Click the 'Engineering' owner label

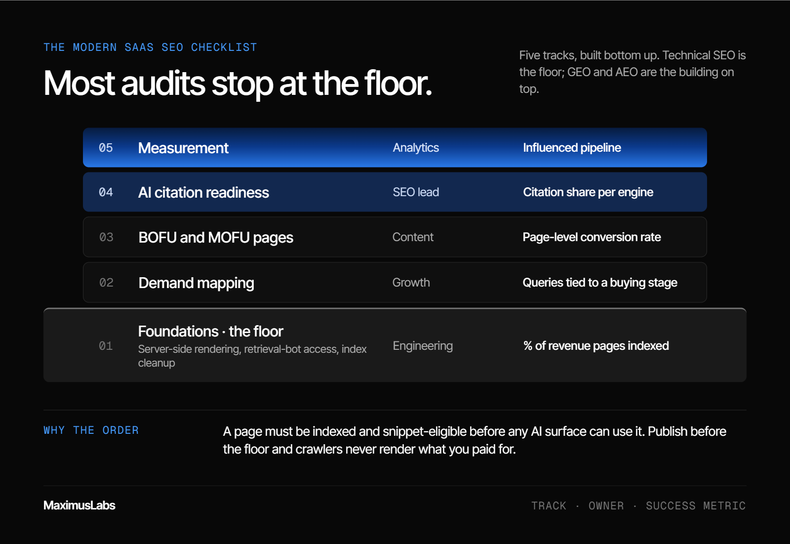[x=423, y=346]
